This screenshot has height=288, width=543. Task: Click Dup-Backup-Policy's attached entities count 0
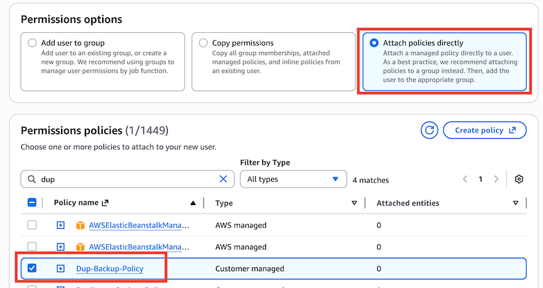point(379,269)
